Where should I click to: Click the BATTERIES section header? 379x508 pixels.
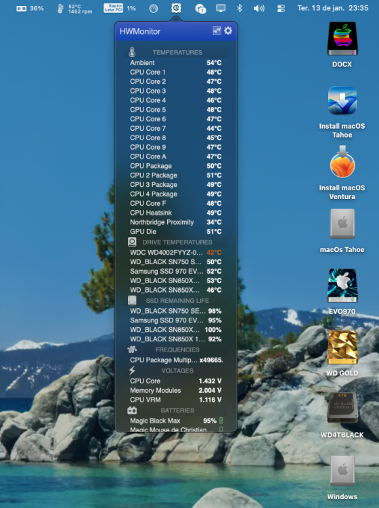(x=176, y=410)
